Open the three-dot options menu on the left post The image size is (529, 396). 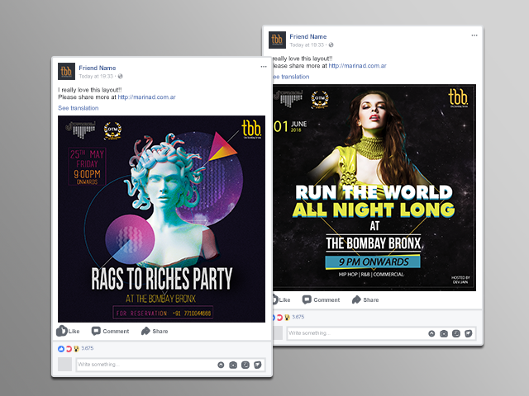click(x=264, y=67)
